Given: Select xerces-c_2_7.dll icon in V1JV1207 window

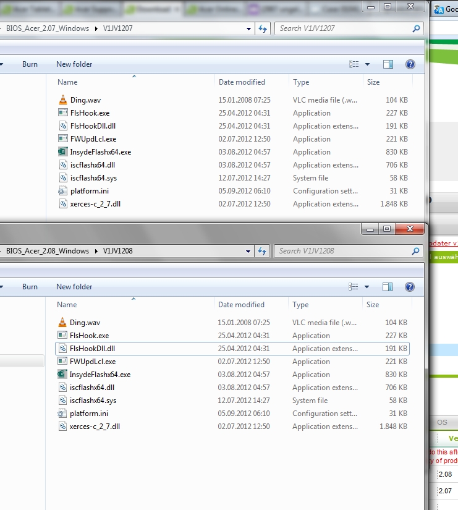Looking at the screenshot, I should [x=64, y=204].
